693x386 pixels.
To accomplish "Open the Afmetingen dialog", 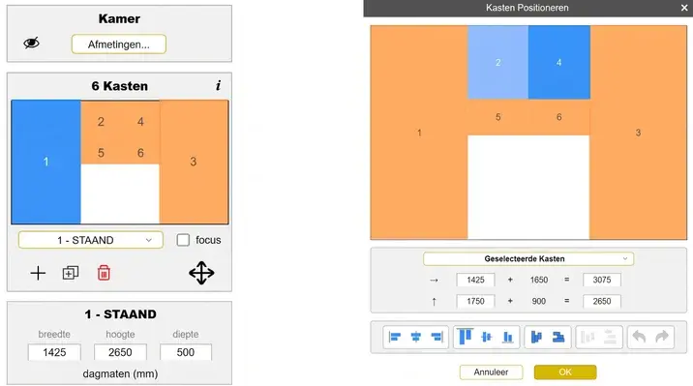I will point(119,45).
